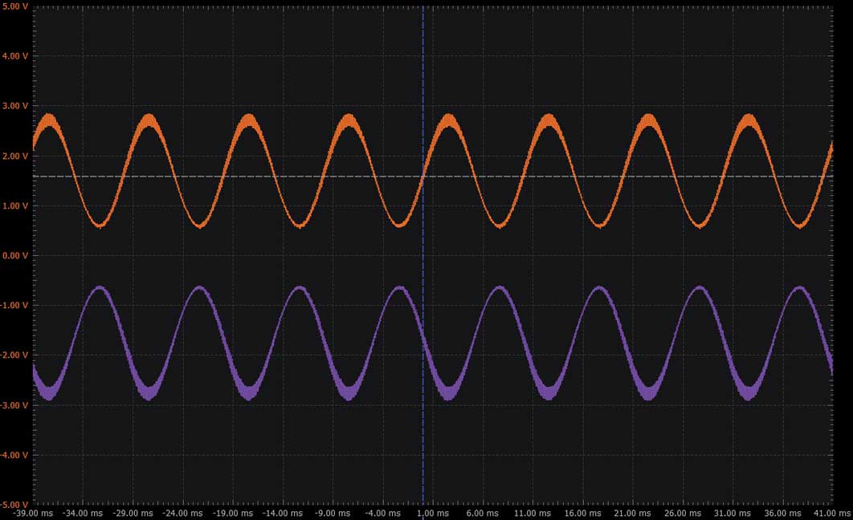Click the 16.00 ms time axis label

click(582, 513)
